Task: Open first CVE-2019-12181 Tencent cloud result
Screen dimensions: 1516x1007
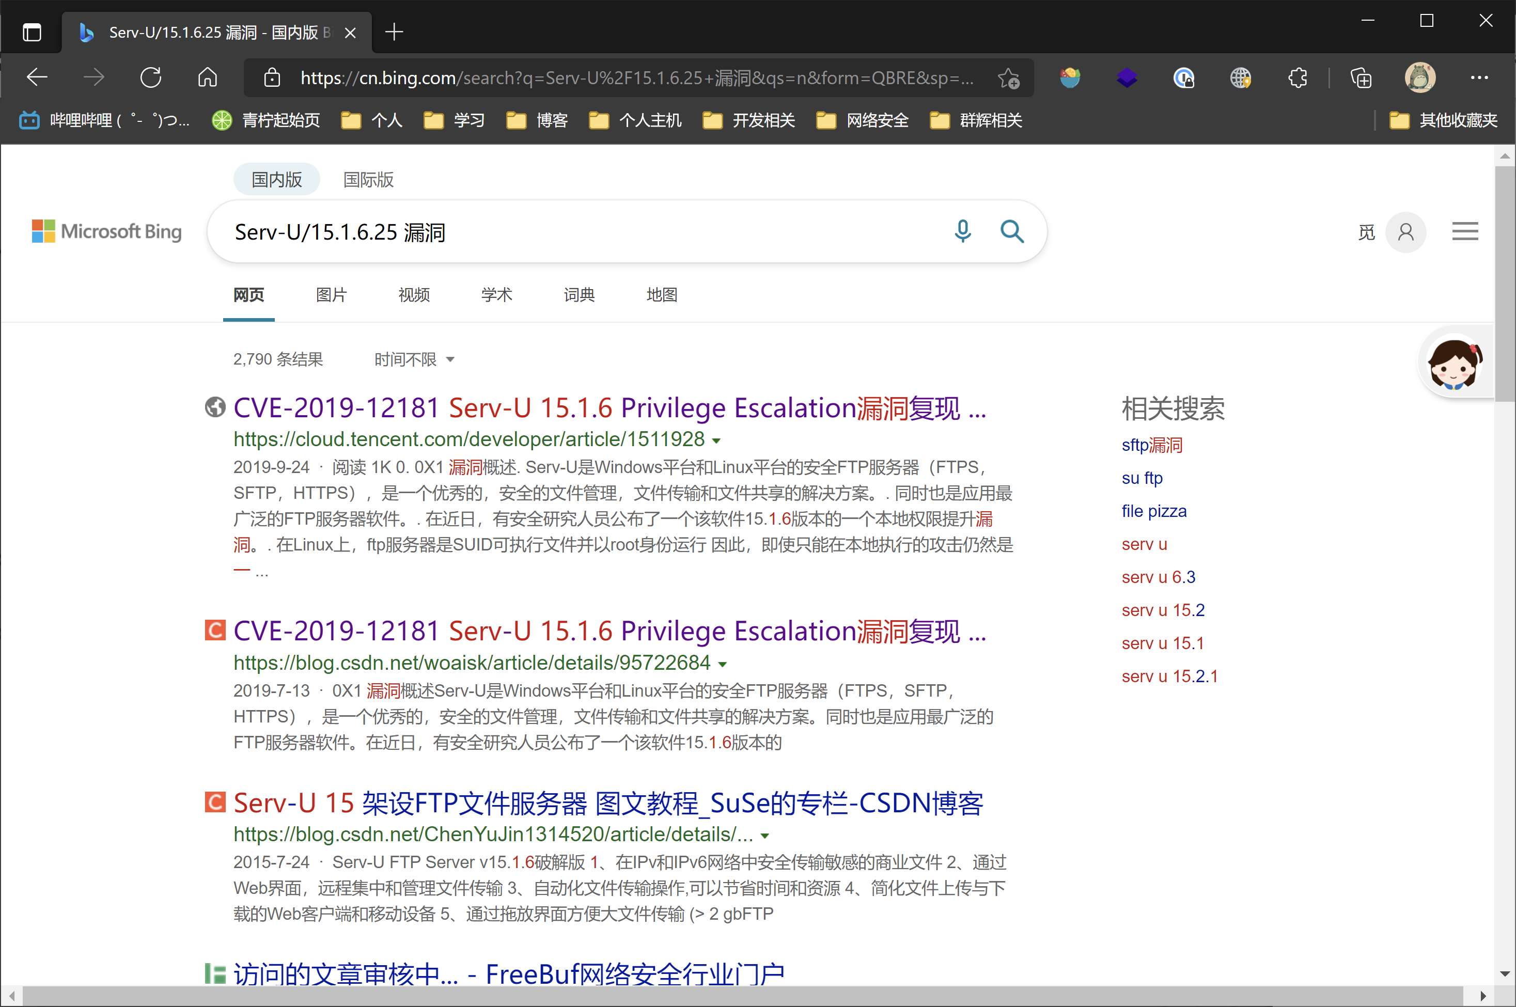Action: click(609, 408)
